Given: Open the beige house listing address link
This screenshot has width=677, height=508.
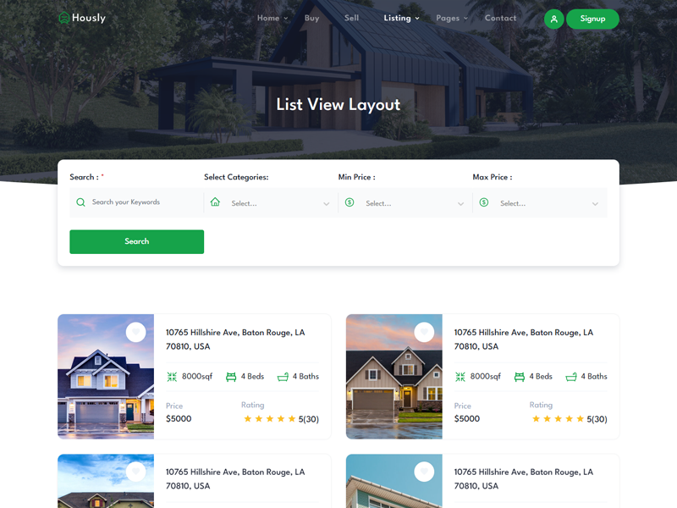Looking at the screenshot, I should (x=524, y=340).
